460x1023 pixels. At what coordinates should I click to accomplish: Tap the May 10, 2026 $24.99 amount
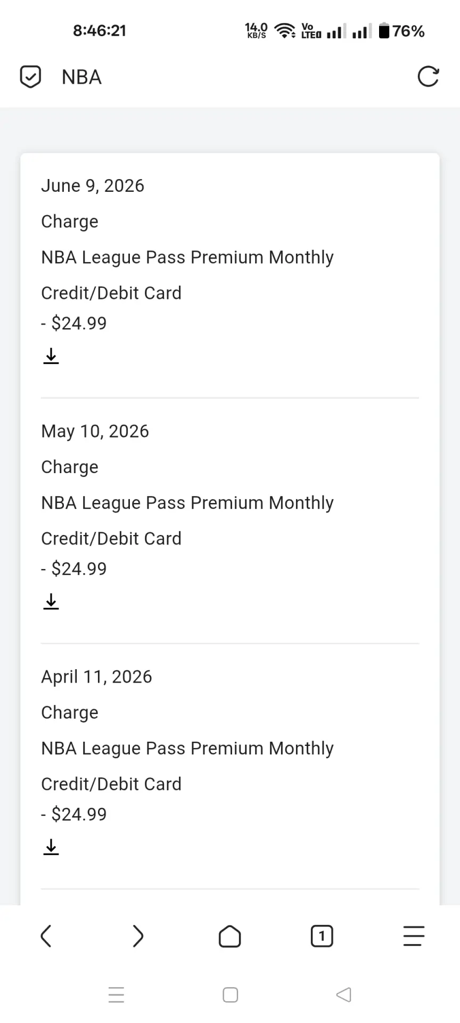click(x=74, y=569)
